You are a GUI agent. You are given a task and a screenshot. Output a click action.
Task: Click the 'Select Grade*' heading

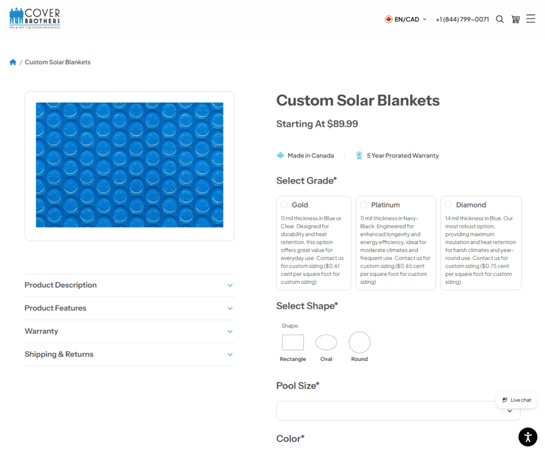pyautogui.click(x=307, y=180)
